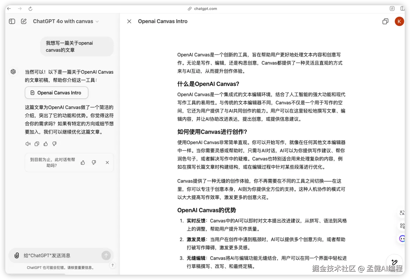Viewport: 410px width, 280px height.
Task: Close the Openai Canvas Intro panel
Action: (129, 21)
